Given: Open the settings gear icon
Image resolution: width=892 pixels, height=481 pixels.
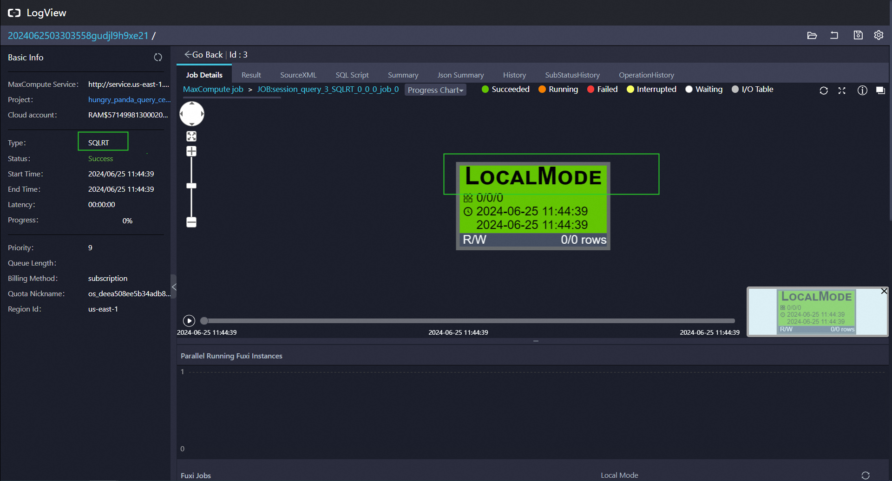Looking at the screenshot, I should click(x=879, y=35).
